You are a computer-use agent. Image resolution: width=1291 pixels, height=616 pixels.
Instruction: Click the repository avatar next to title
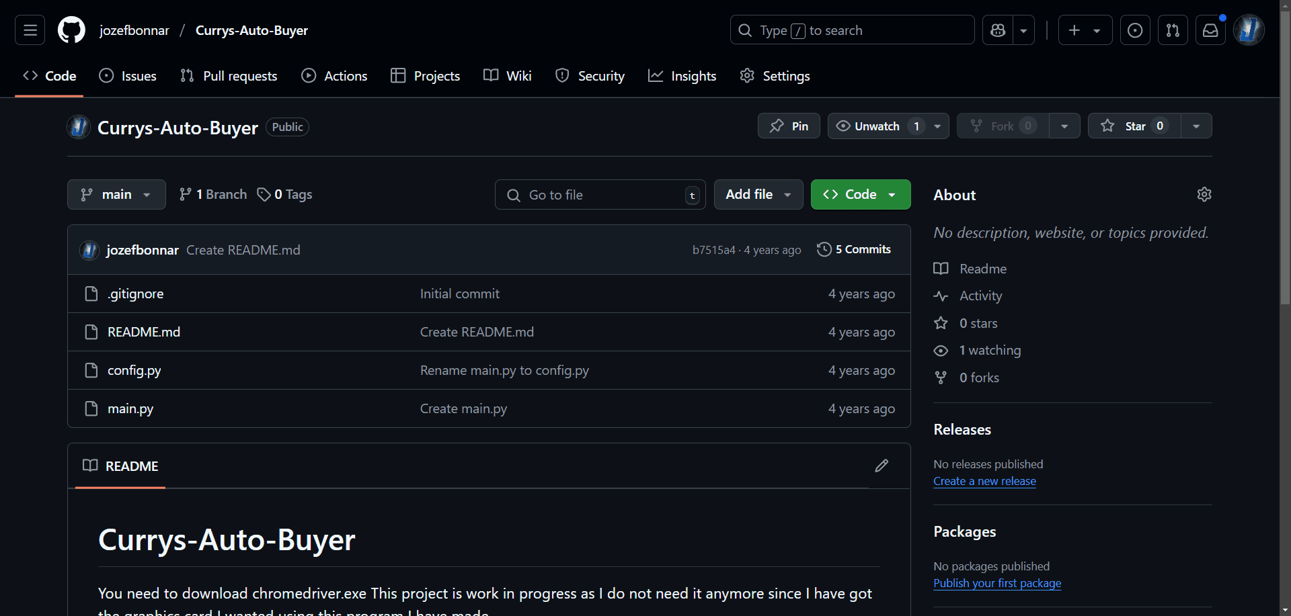79,127
